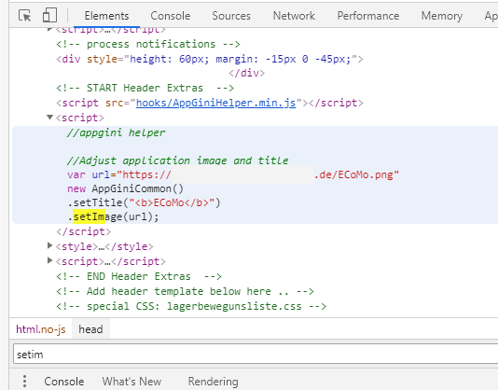Select the START Header Extras comment
This screenshot has height=390, width=498.
145,88
